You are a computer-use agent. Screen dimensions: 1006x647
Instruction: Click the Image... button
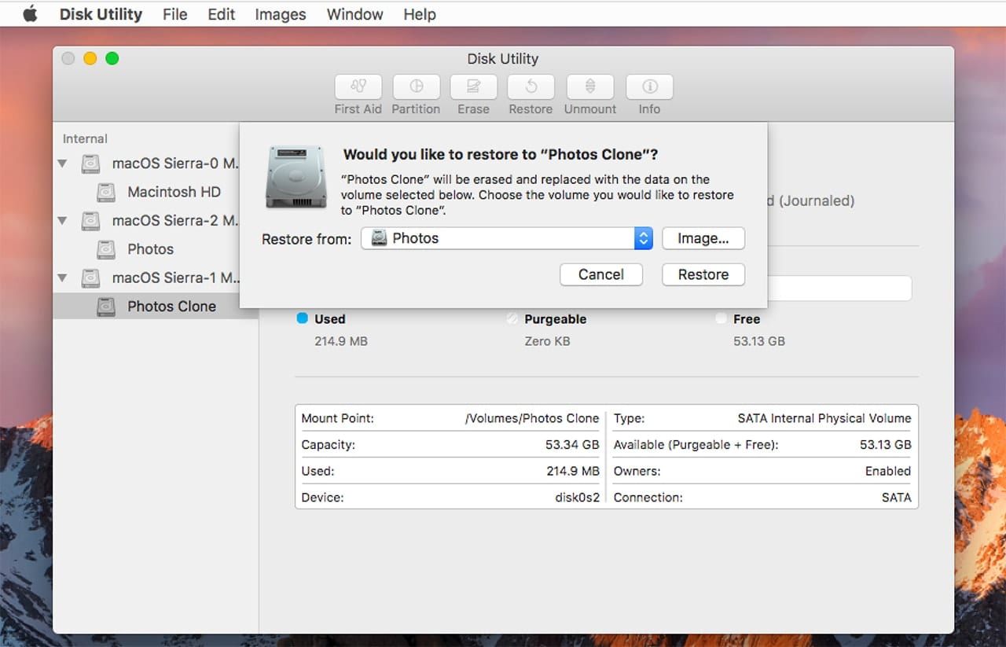click(703, 238)
